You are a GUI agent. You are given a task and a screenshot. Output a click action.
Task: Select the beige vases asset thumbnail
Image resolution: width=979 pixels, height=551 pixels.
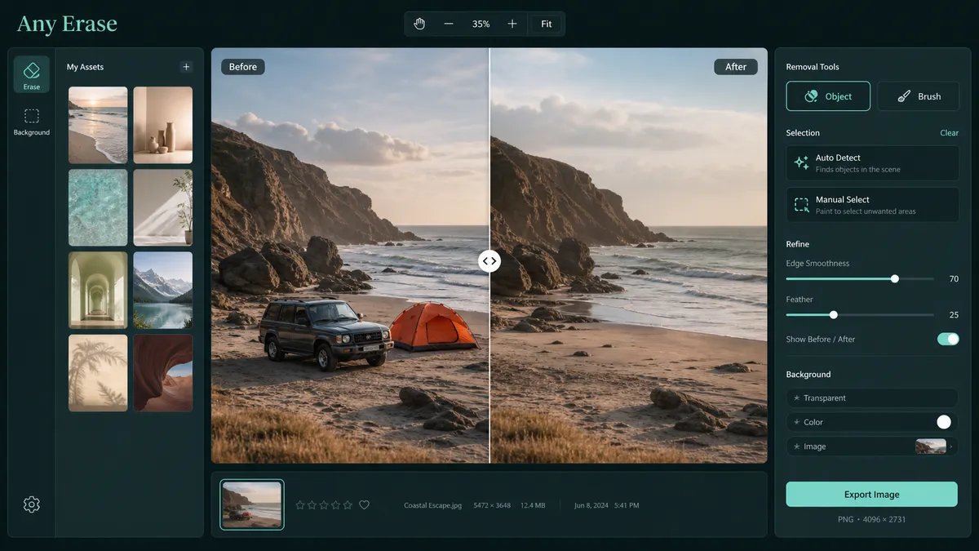[163, 125]
